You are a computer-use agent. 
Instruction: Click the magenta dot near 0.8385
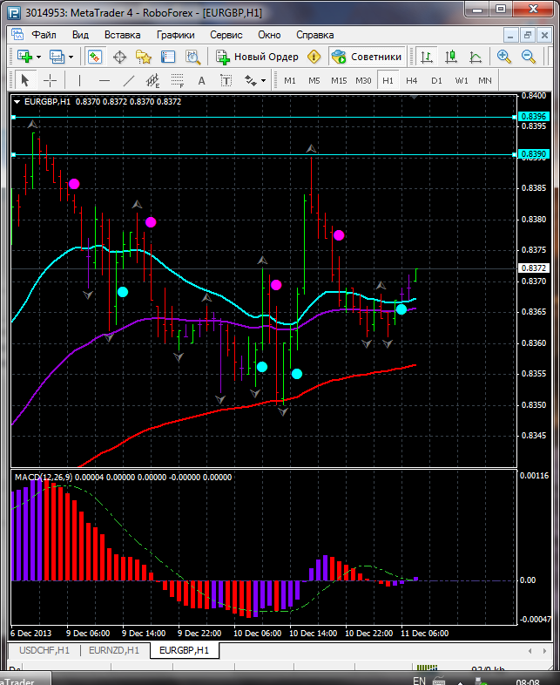pyautogui.click(x=74, y=184)
